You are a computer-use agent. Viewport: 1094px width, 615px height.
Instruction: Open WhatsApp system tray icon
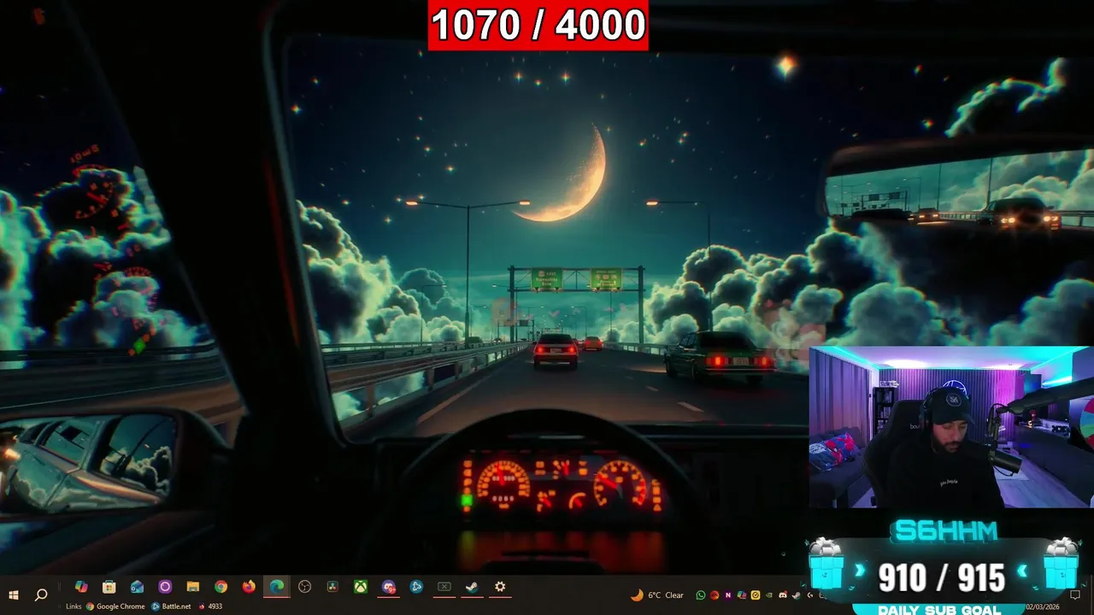[701, 595]
